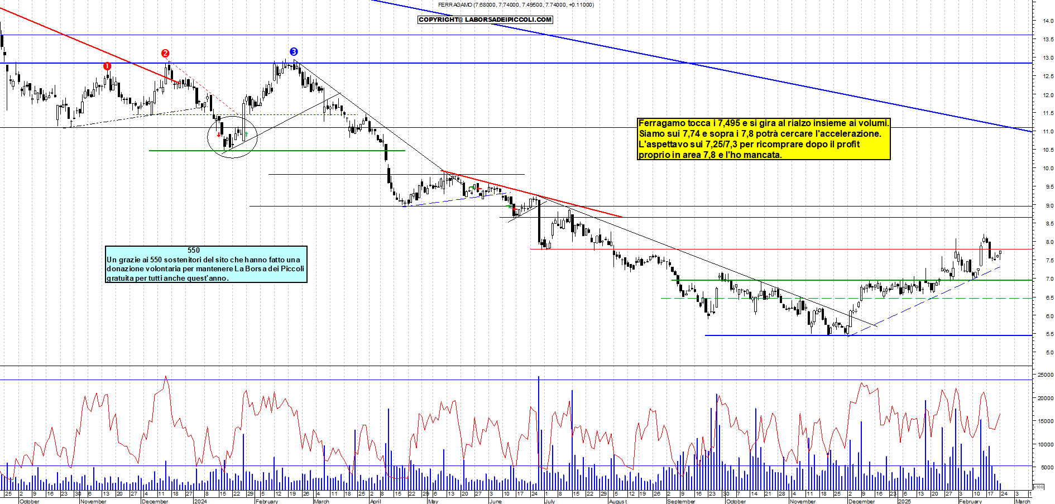This screenshot has width=1055, height=504.
Task: Select the cyan 550 sostenitori note box
Action: 206,264
